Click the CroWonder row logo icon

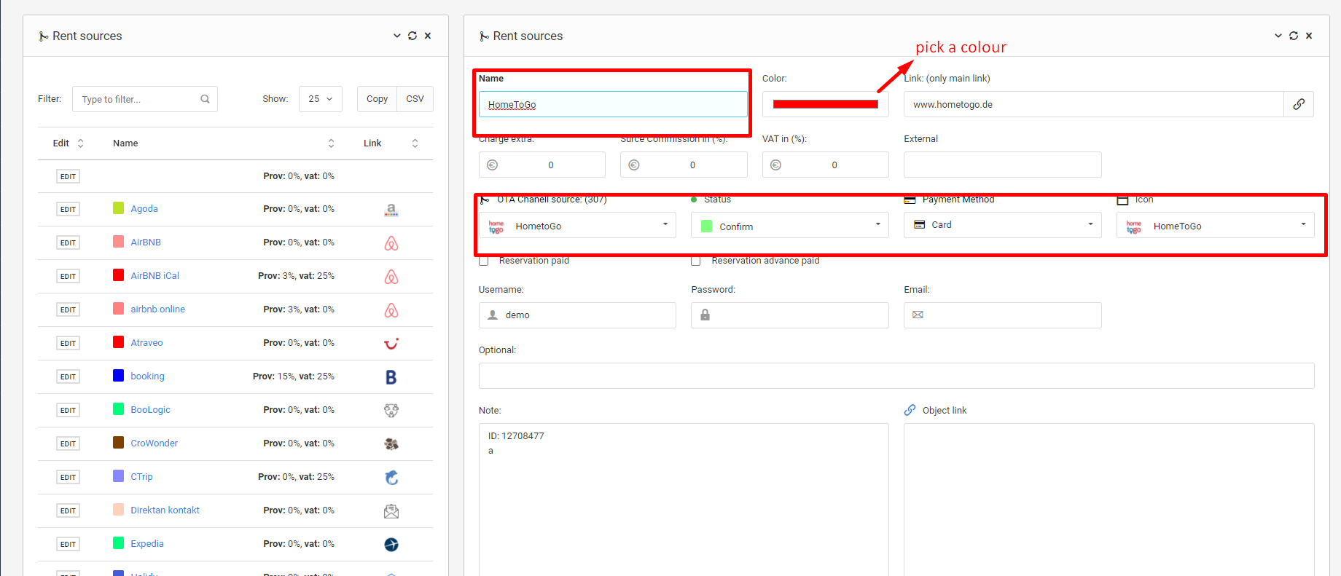391,444
